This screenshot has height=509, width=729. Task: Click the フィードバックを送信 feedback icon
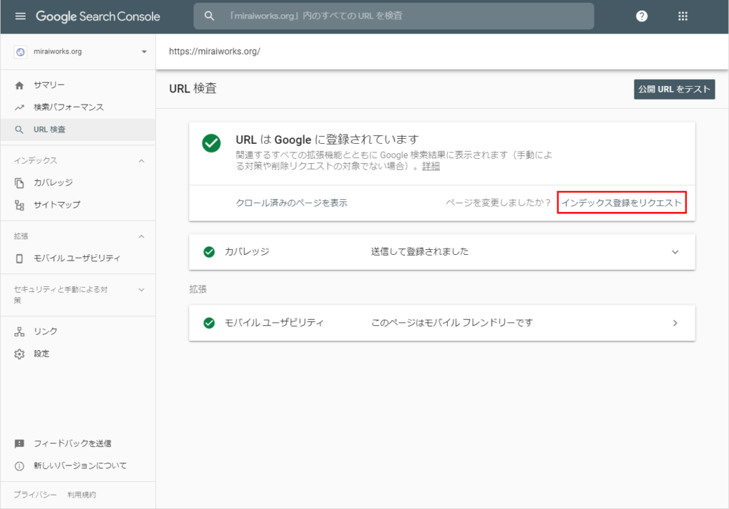coord(19,444)
